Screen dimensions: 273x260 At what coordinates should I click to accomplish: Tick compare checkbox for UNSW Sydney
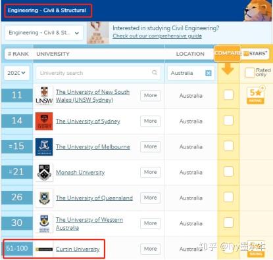228,95
